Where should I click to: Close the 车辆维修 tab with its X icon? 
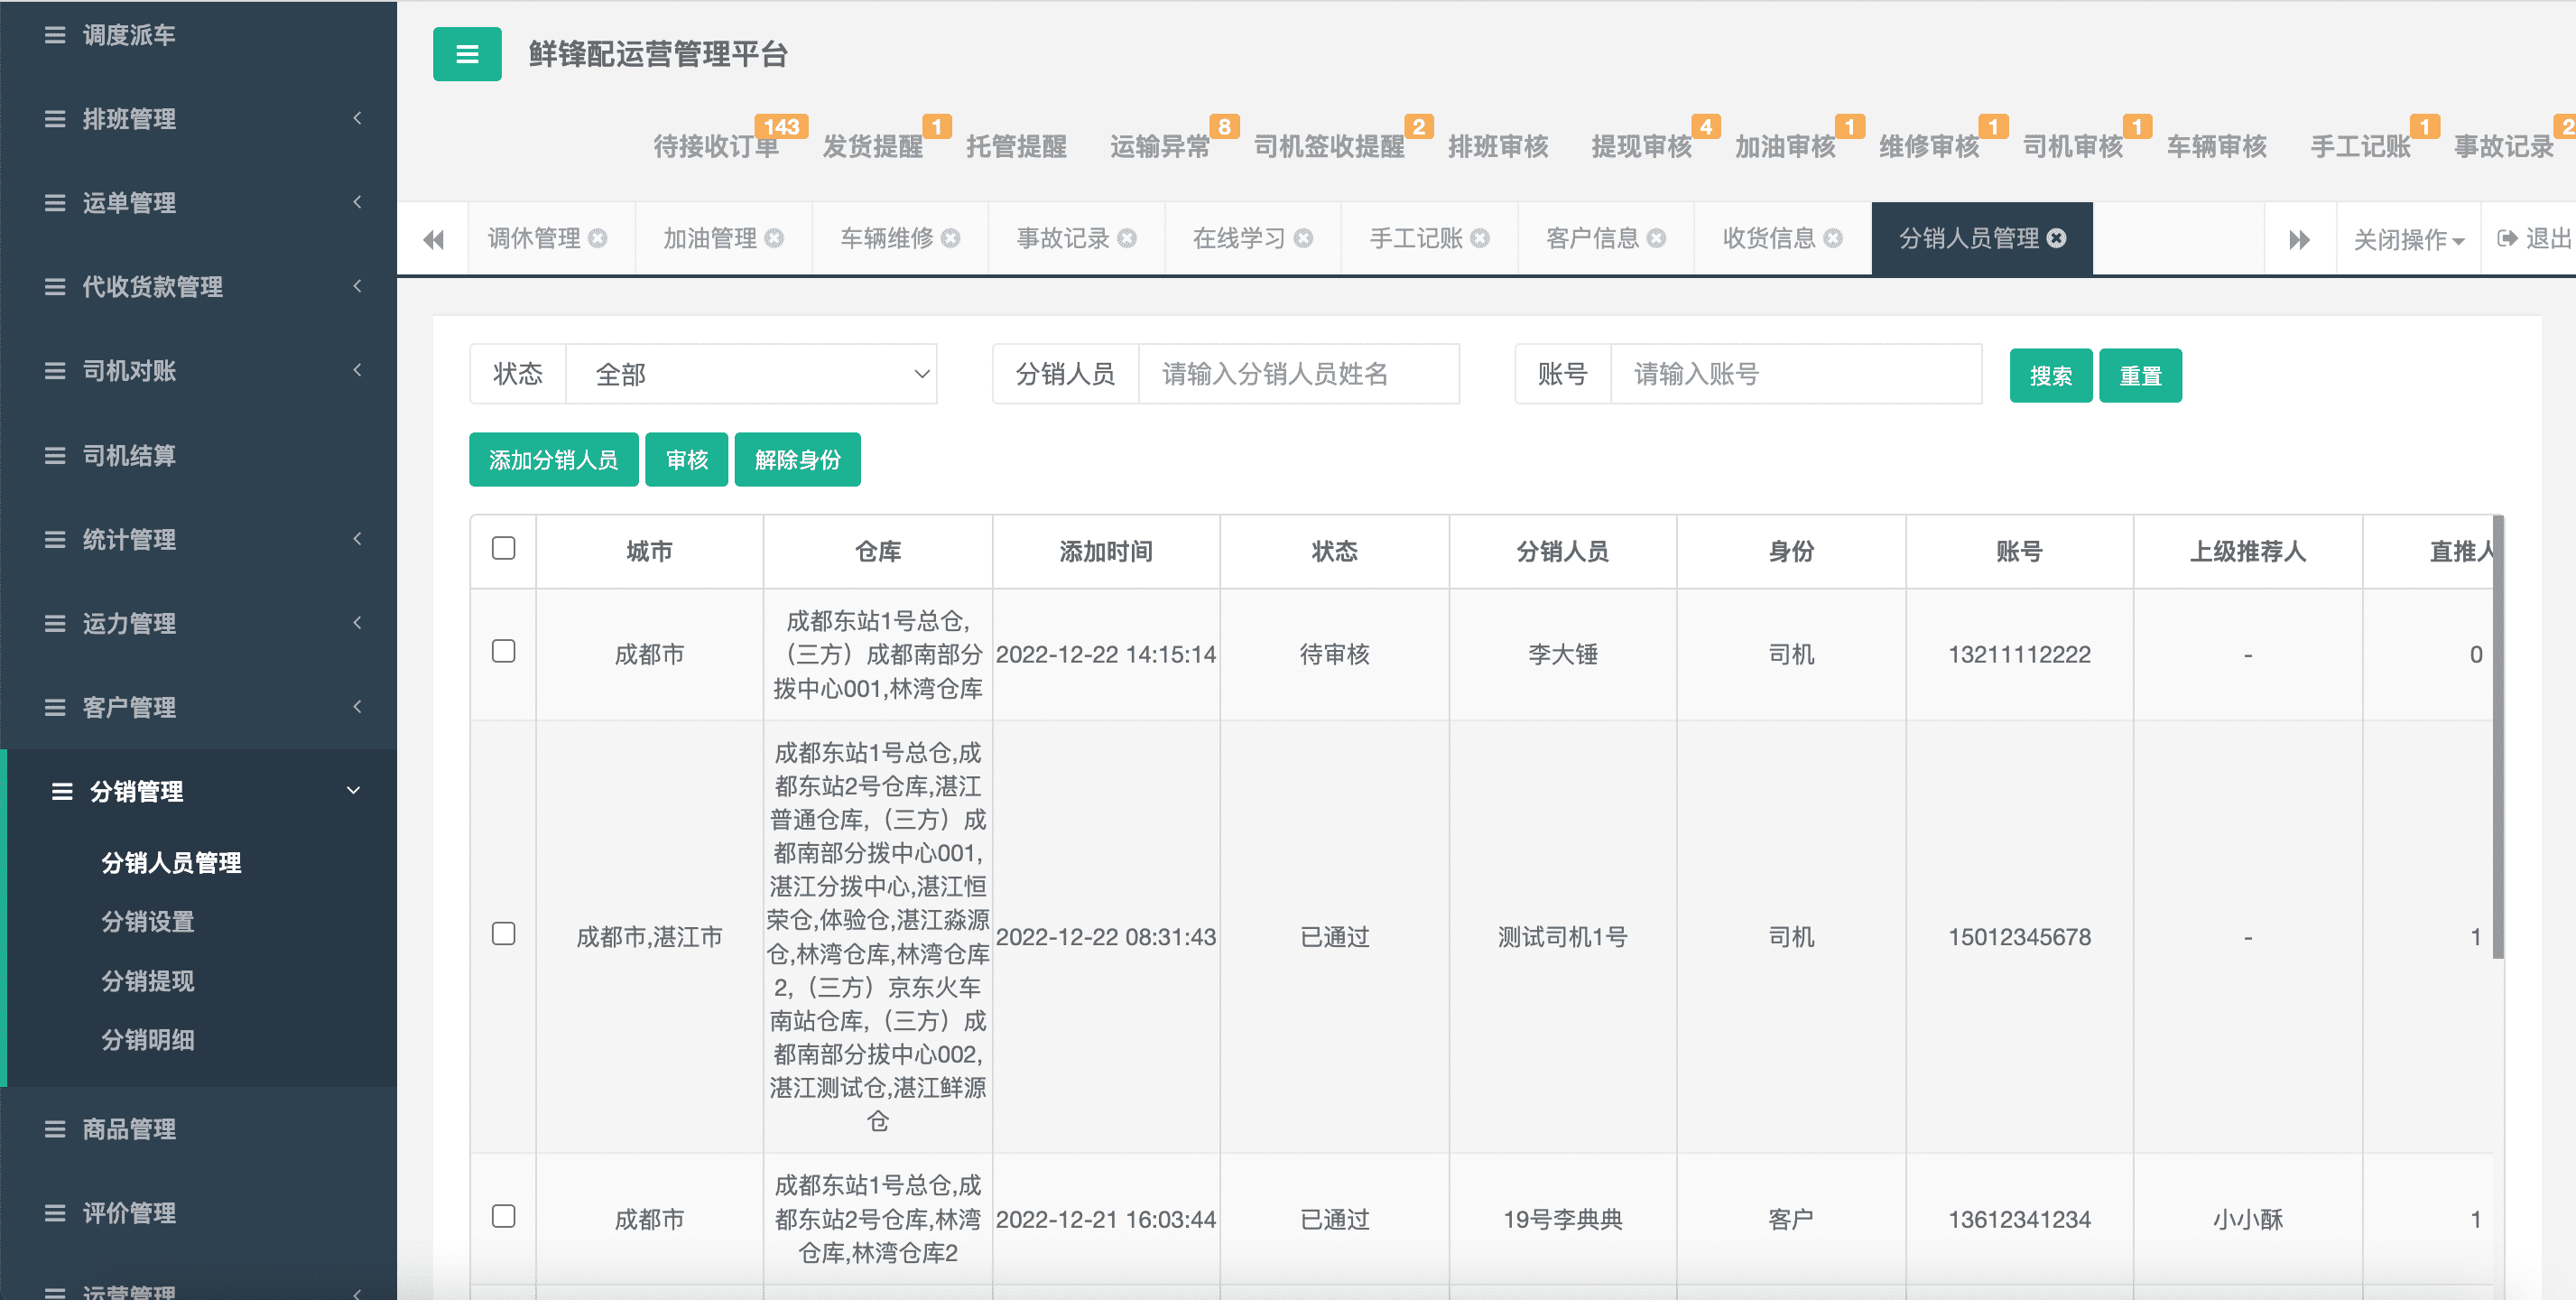click(x=951, y=238)
